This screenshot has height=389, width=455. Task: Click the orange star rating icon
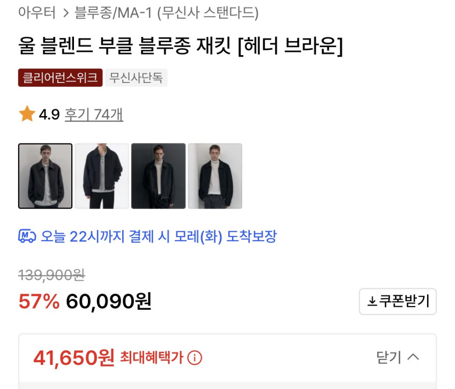(27, 114)
